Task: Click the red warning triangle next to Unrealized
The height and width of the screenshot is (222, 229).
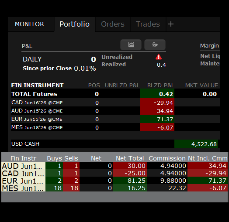Action: 159,57
